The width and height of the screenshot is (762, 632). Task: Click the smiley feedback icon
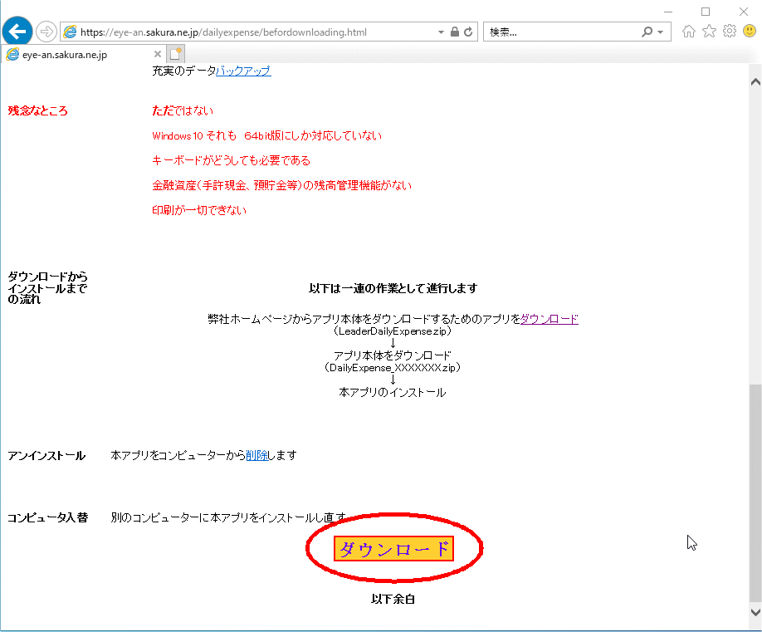point(750,31)
